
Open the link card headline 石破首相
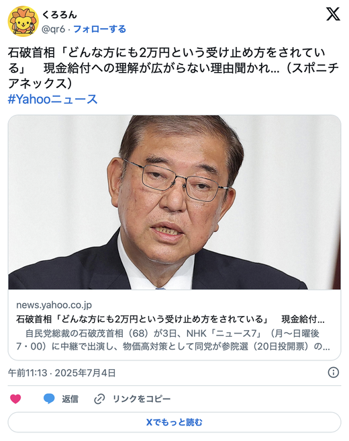point(170,319)
